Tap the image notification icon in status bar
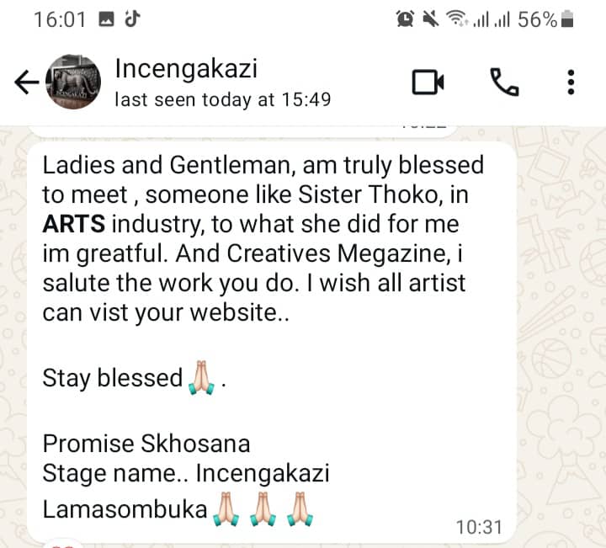The image size is (606, 548). click(x=106, y=19)
